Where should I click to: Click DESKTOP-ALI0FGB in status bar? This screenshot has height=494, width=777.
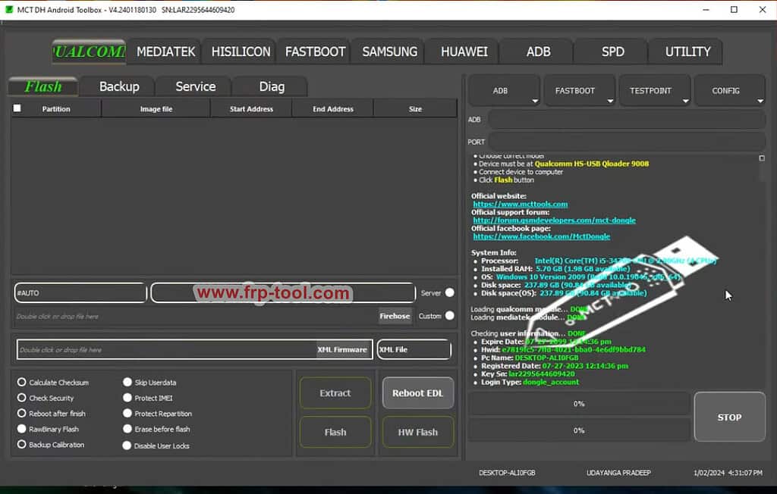coord(507,473)
